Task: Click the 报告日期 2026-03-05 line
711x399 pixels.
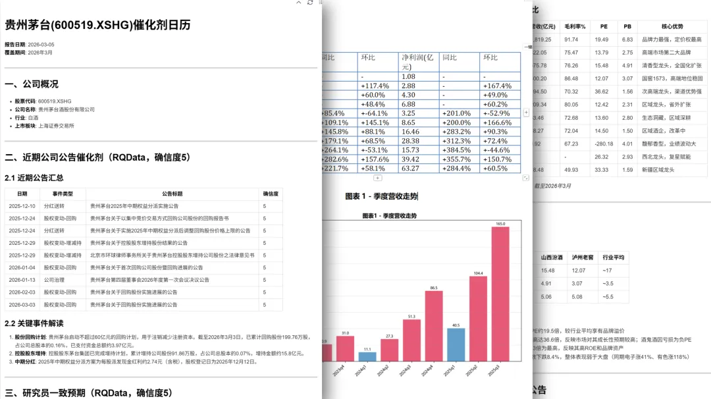Action: (x=30, y=44)
